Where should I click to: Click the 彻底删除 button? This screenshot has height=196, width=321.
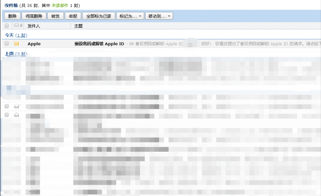[34, 16]
